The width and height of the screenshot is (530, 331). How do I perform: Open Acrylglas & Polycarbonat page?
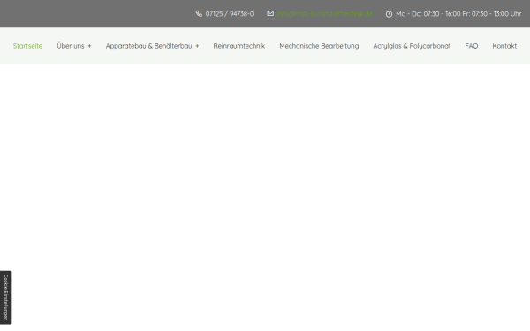[412, 46]
